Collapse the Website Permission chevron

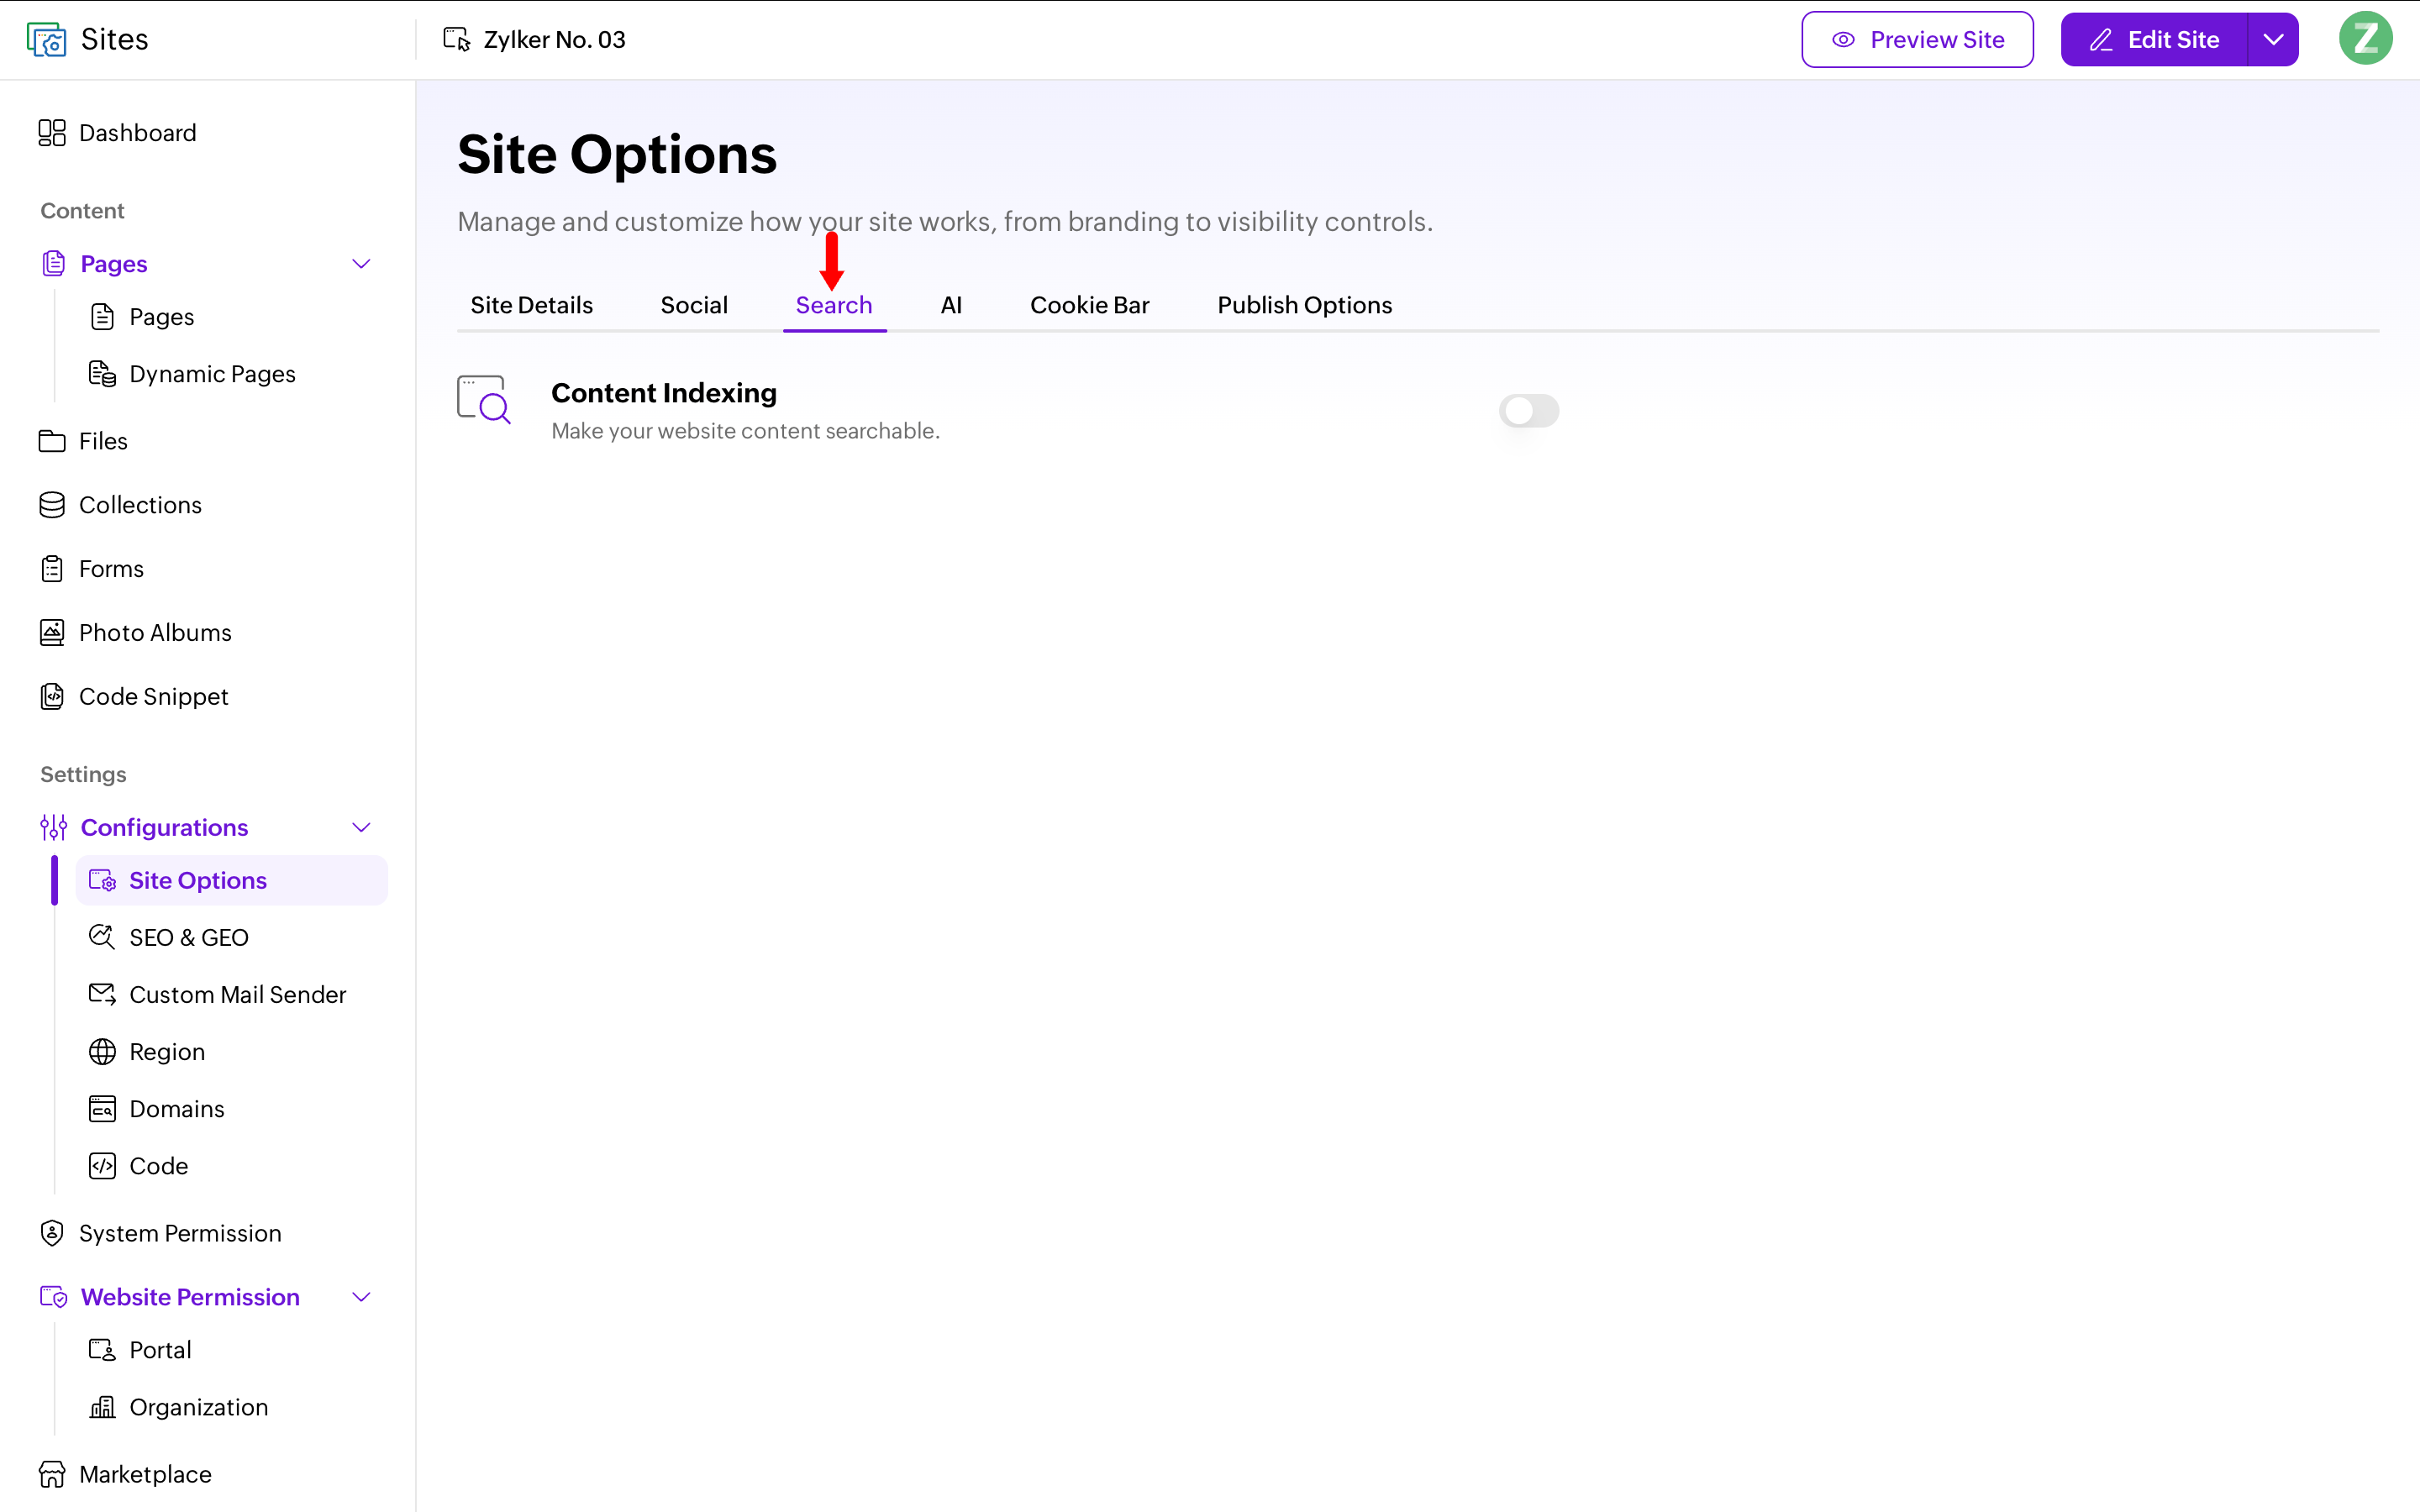[362, 1297]
